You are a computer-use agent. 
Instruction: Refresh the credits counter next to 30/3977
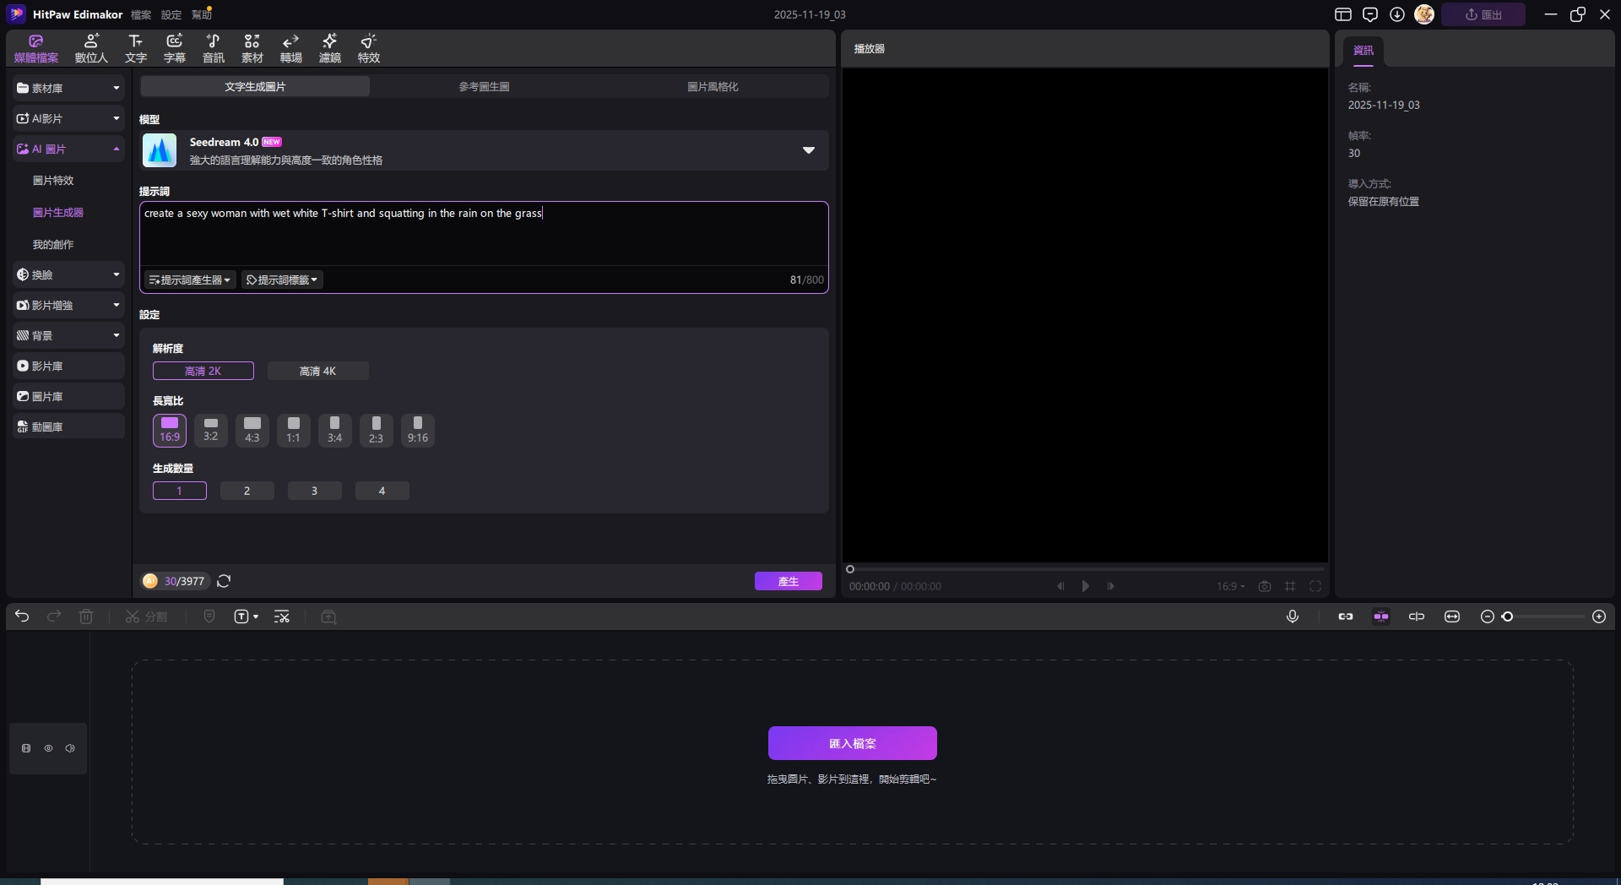click(x=224, y=581)
